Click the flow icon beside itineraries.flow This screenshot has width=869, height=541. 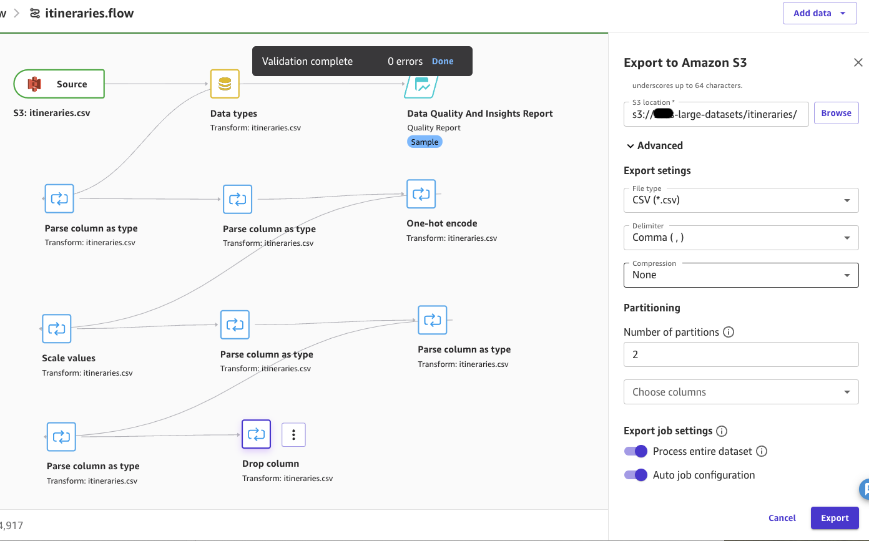pyautogui.click(x=35, y=13)
